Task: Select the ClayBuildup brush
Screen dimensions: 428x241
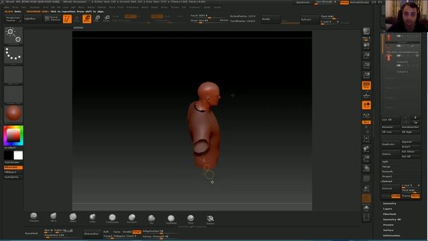Action: point(171,219)
